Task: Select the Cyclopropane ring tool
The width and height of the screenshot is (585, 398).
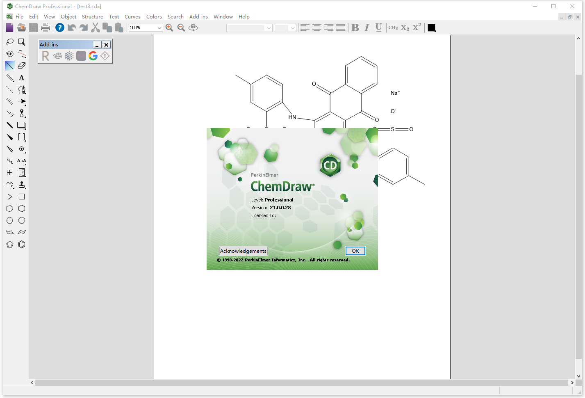Action: click(x=10, y=197)
